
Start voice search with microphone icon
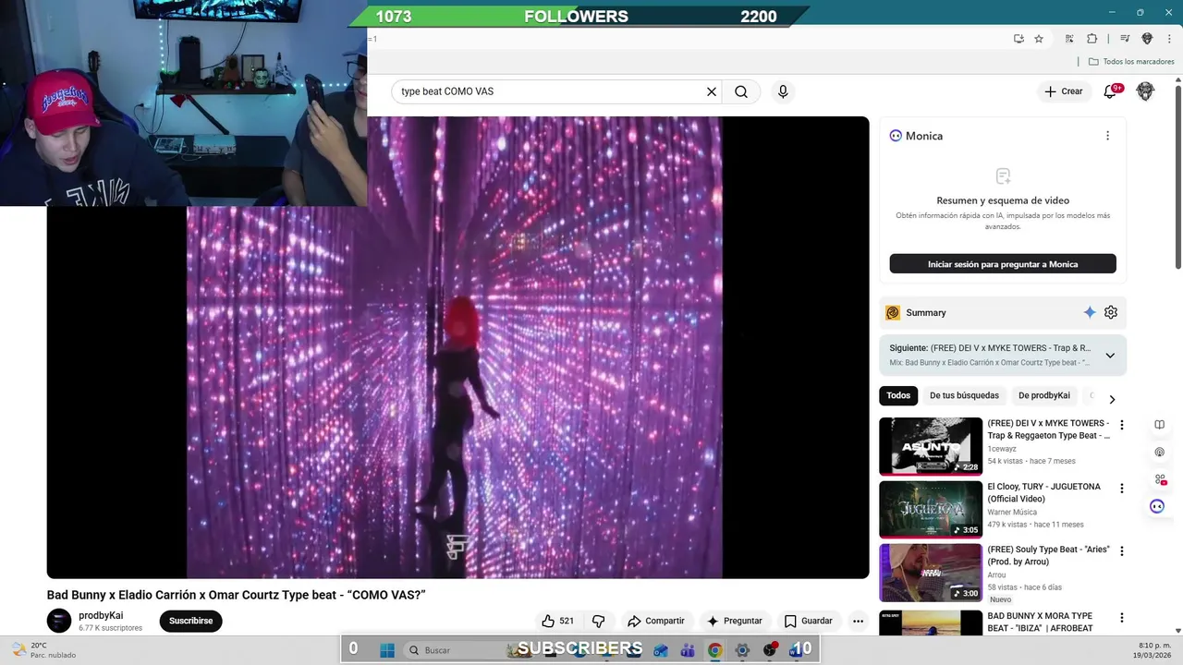point(783,91)
